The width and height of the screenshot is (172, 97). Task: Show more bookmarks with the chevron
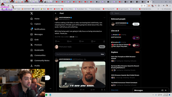pos(158,9)
